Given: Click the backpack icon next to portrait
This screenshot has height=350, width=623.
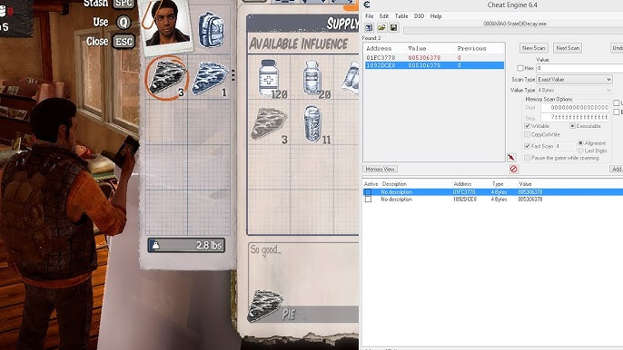Looking at the screenshot, I should (x=211, y=29).
